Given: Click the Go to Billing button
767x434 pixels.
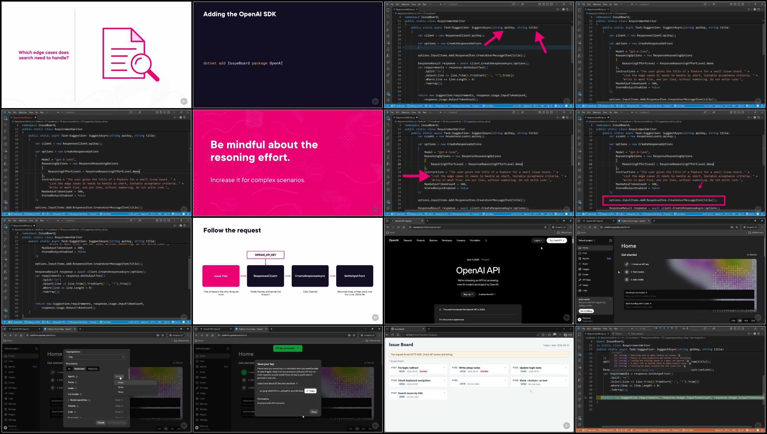Looking at the screenshot, I should click(x=586, y=311).
